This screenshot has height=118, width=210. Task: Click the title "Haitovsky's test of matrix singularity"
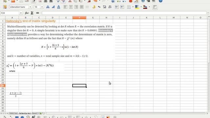pos(31,21)
